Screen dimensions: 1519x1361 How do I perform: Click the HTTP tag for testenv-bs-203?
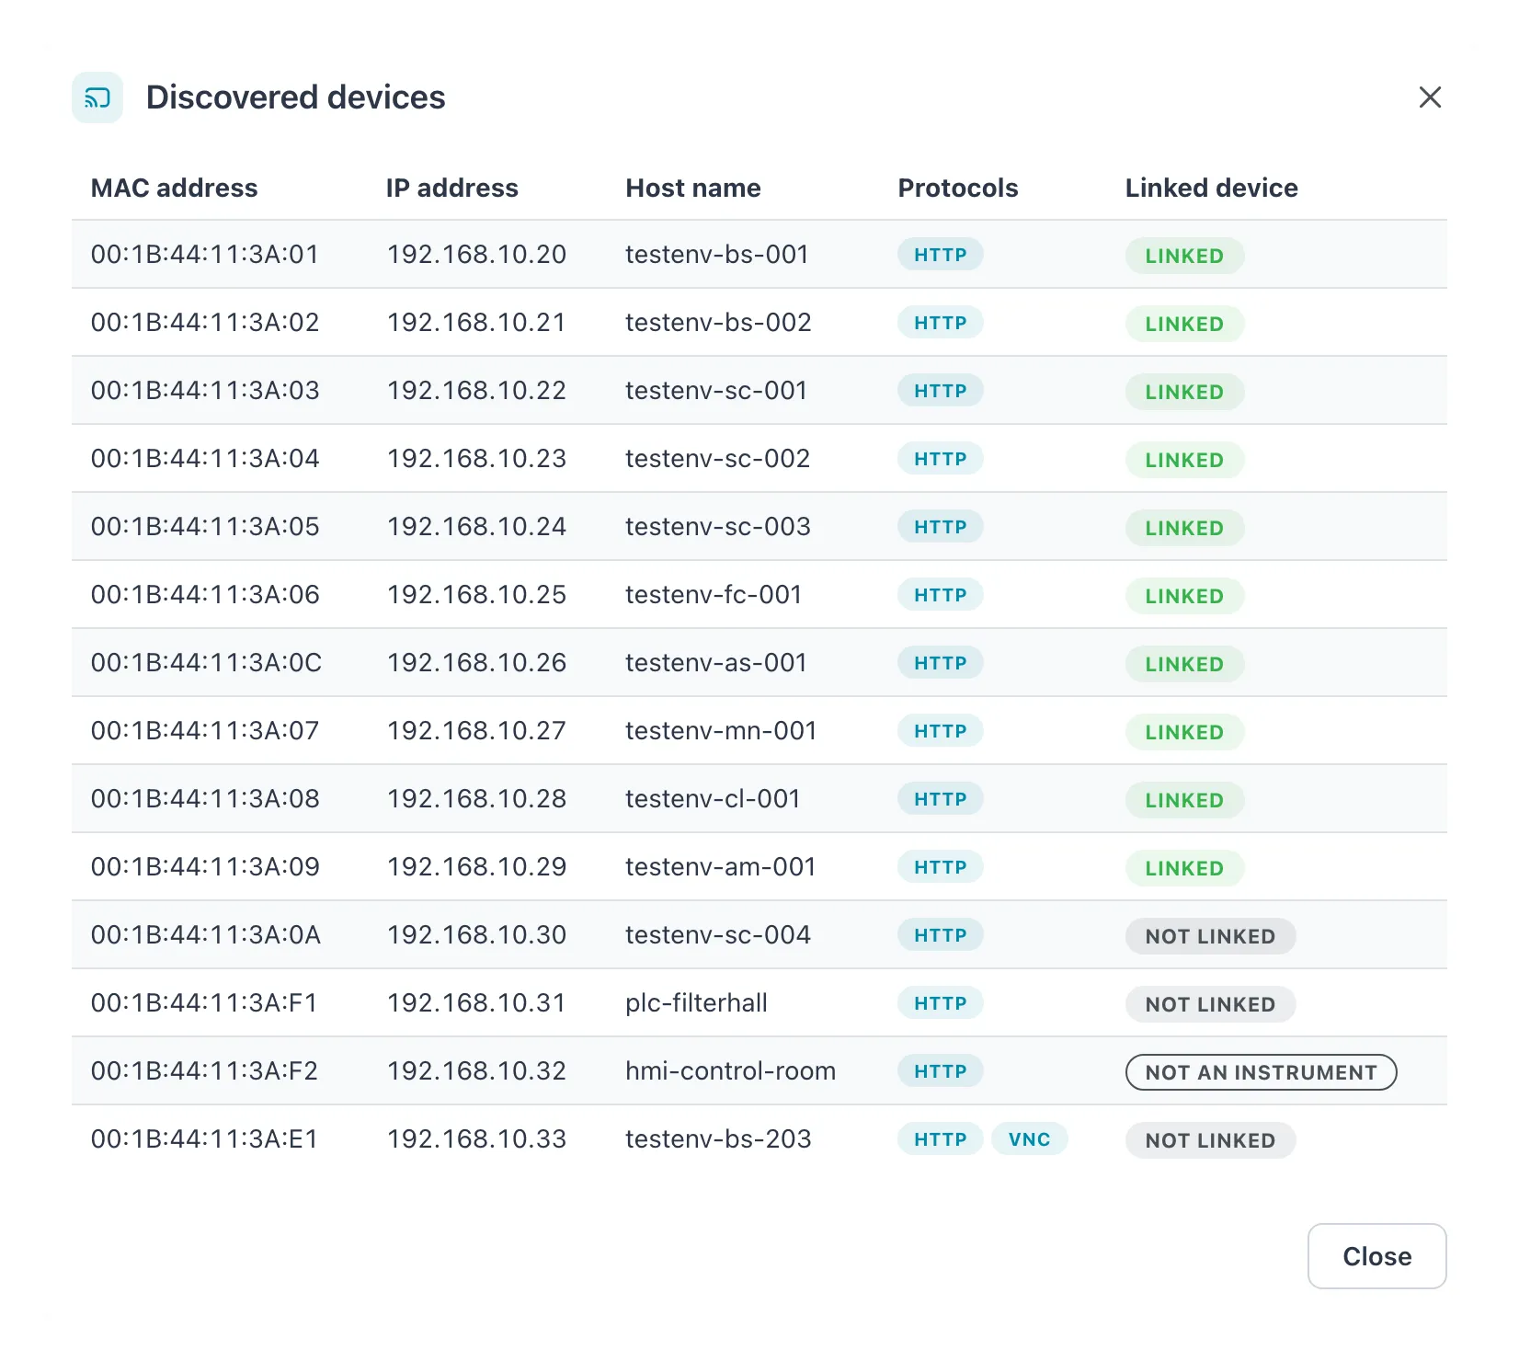click(941, 1139)
